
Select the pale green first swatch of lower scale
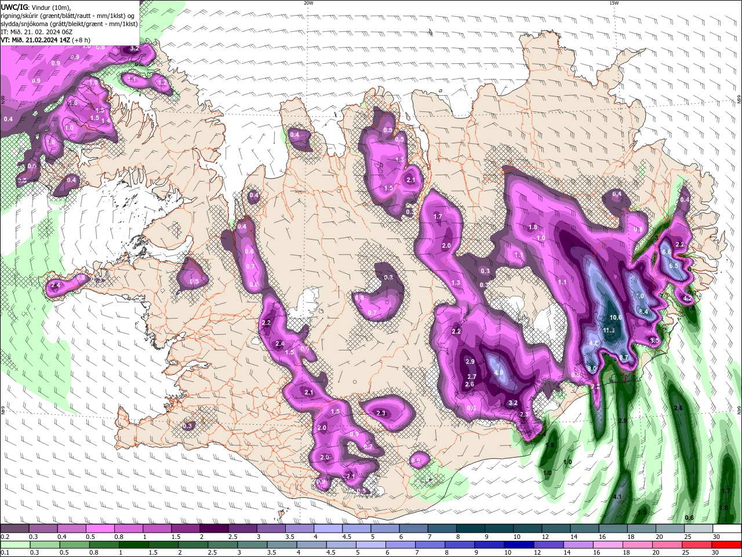14,545
